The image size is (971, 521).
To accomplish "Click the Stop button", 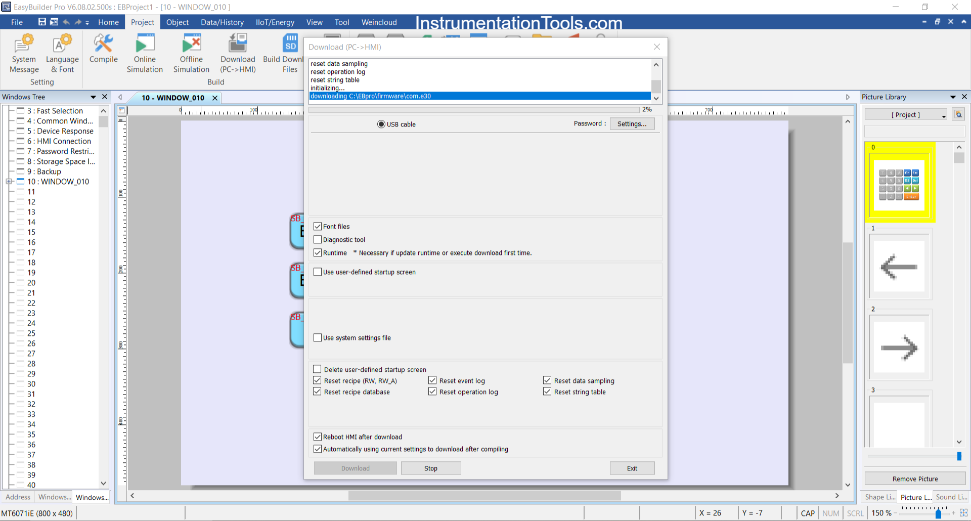I will pos(431,468).
